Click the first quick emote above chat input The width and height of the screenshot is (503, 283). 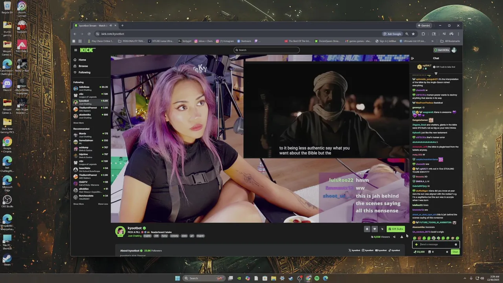tap(415, 238)
